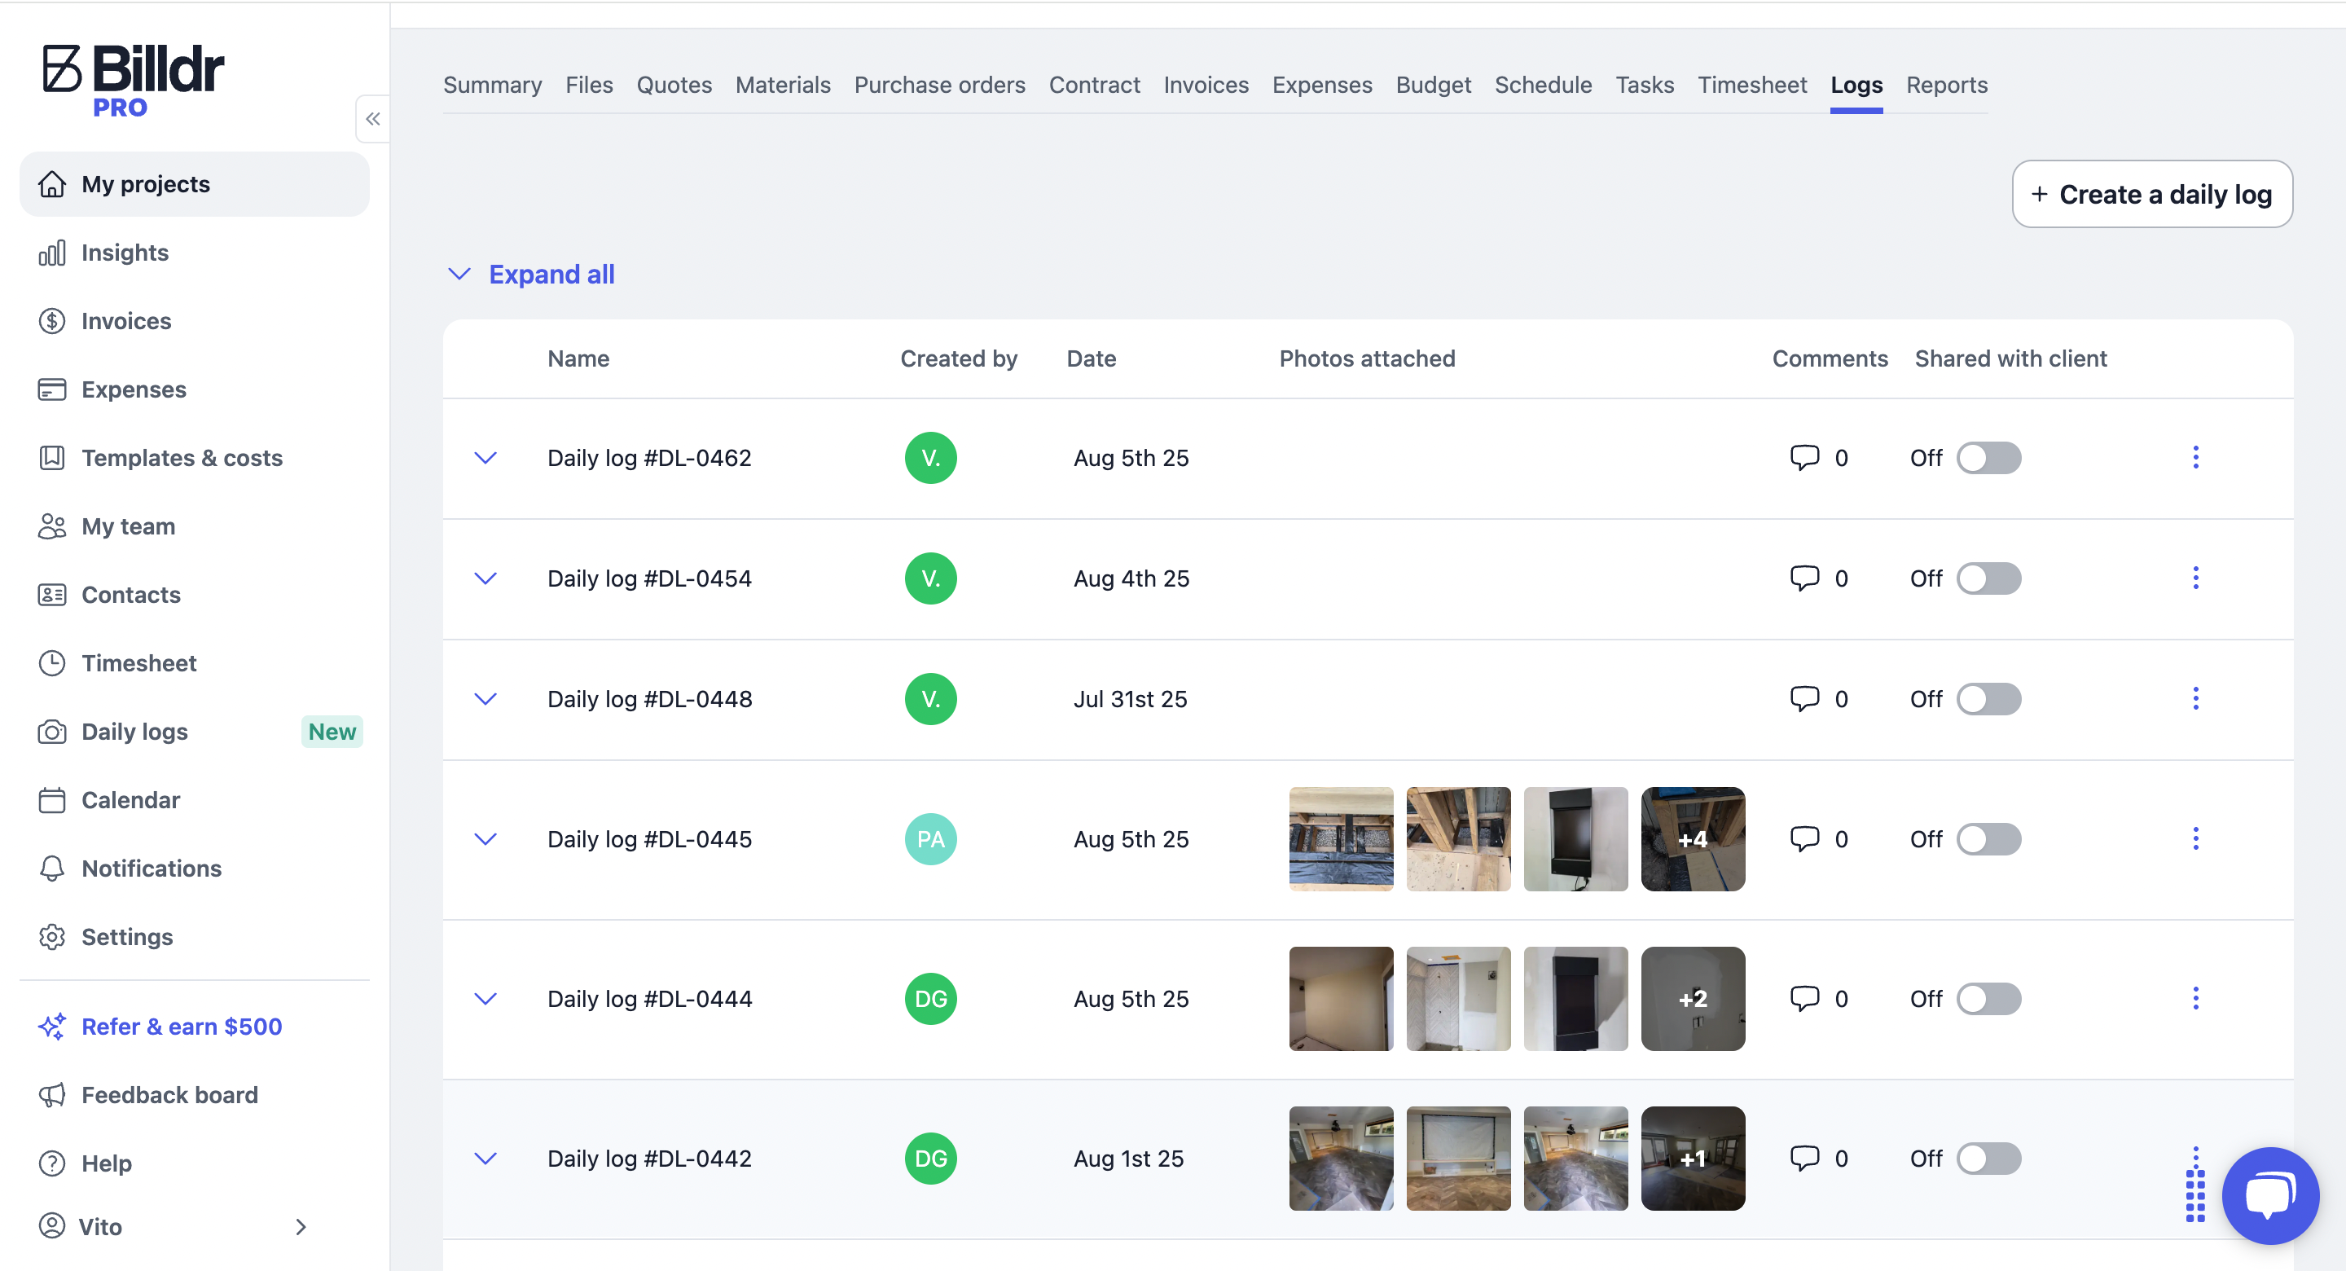
Task: Open more options for Daily log #DL-0462
Action: (x=2194, y=457)
